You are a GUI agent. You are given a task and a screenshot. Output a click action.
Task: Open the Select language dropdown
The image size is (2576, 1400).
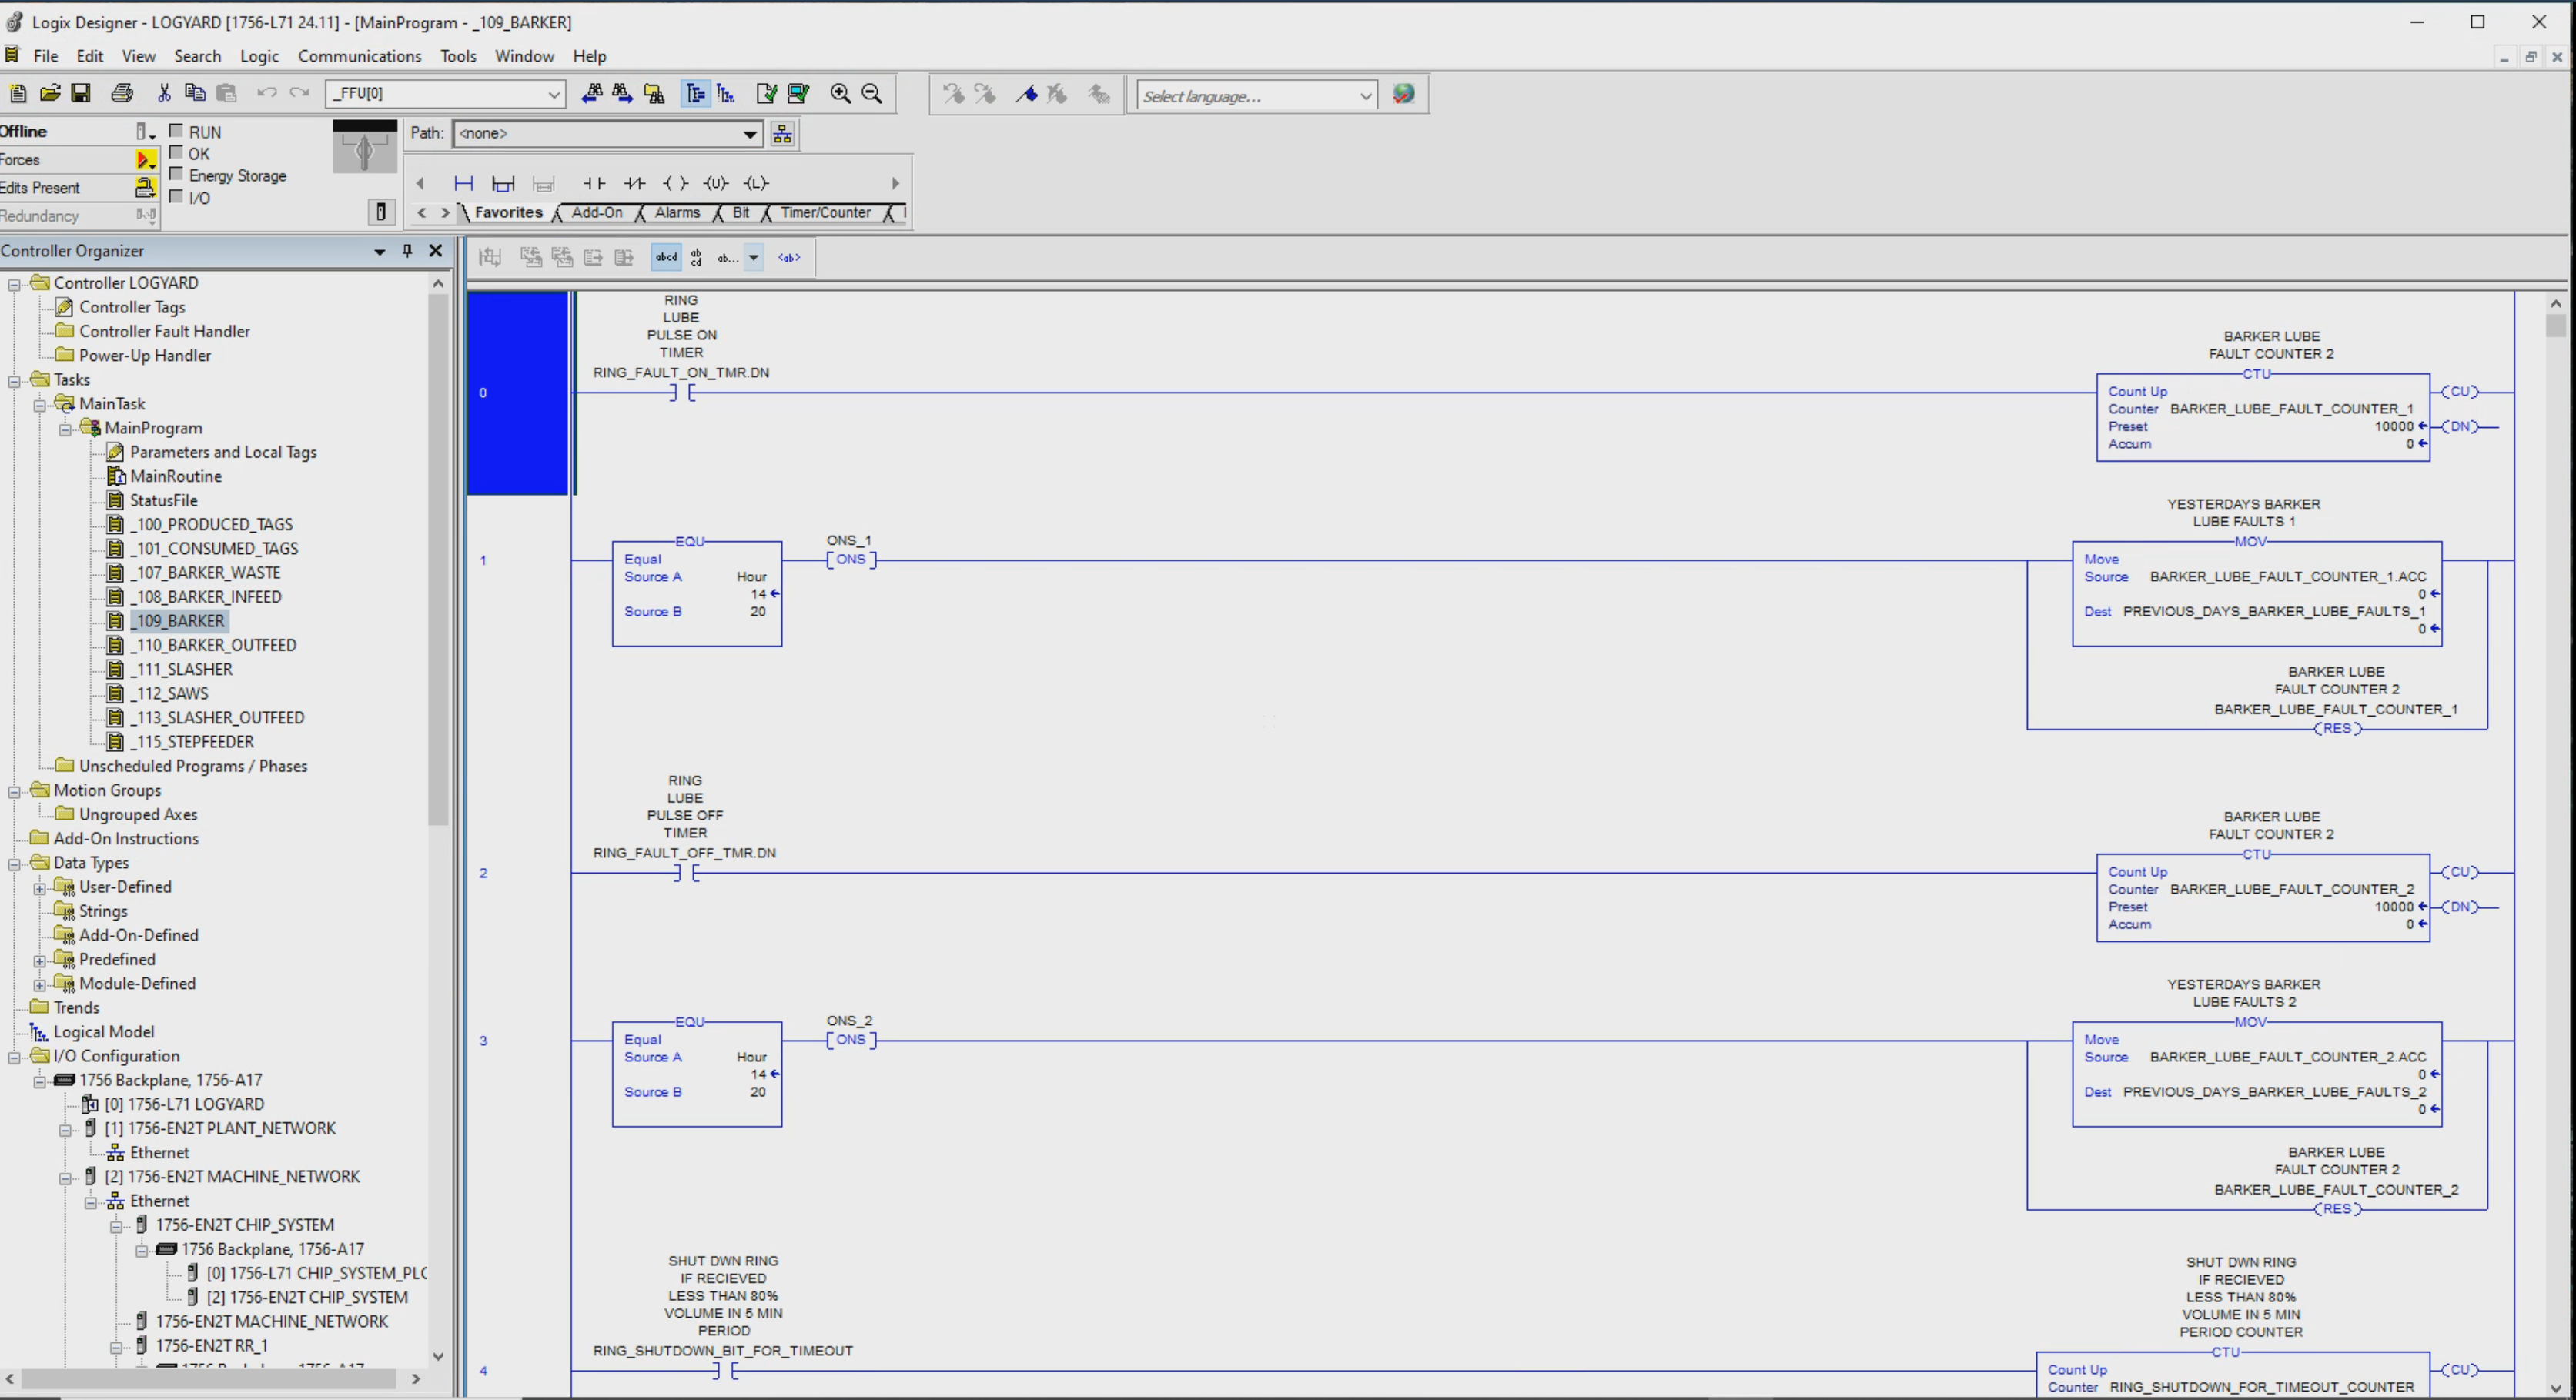[x=1365, y=96]
